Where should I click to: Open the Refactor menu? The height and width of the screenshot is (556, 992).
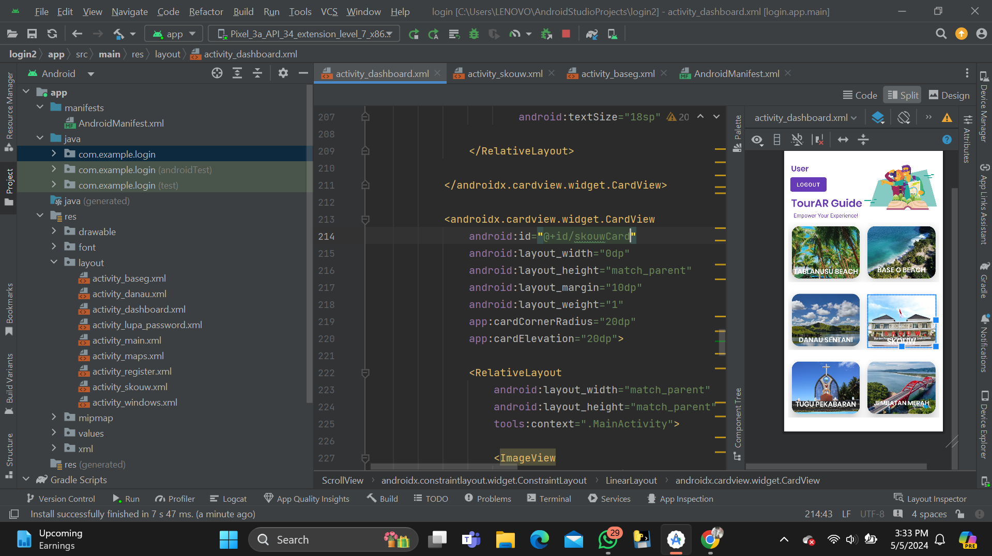click(x=206, y=11)
